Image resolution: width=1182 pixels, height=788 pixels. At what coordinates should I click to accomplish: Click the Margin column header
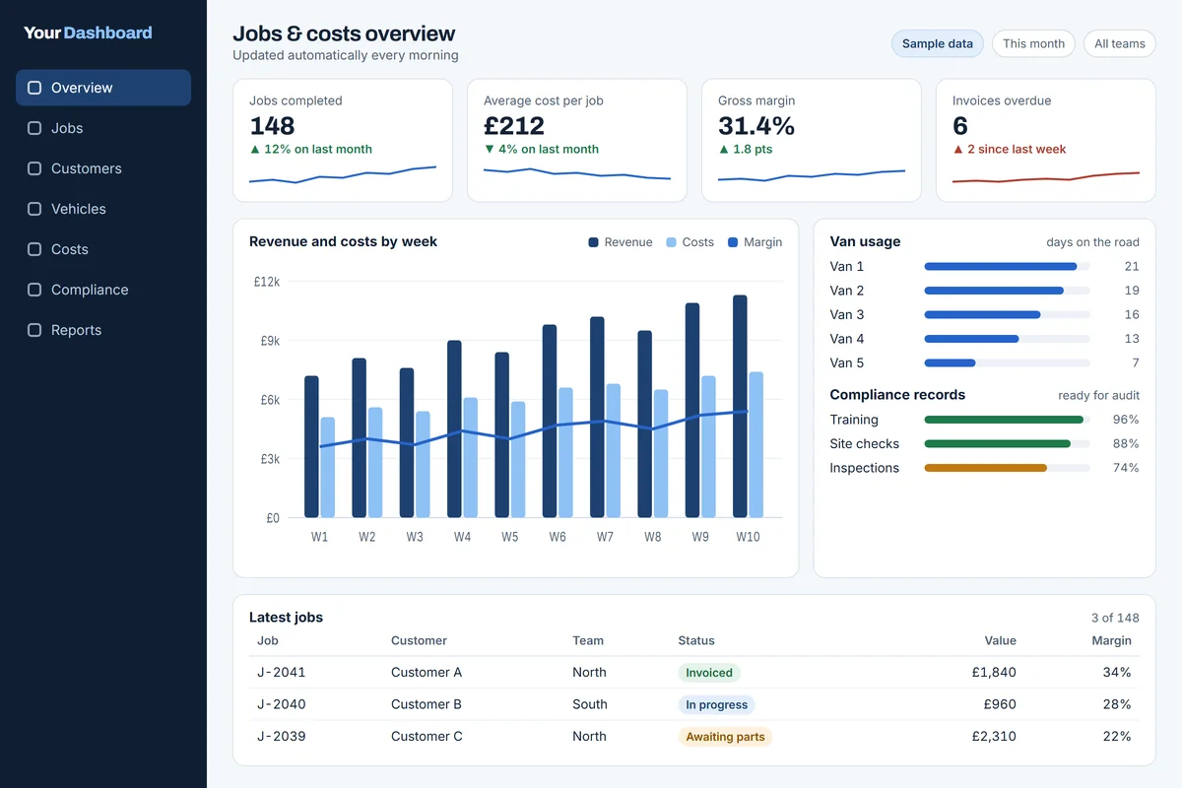(1111, 640)
